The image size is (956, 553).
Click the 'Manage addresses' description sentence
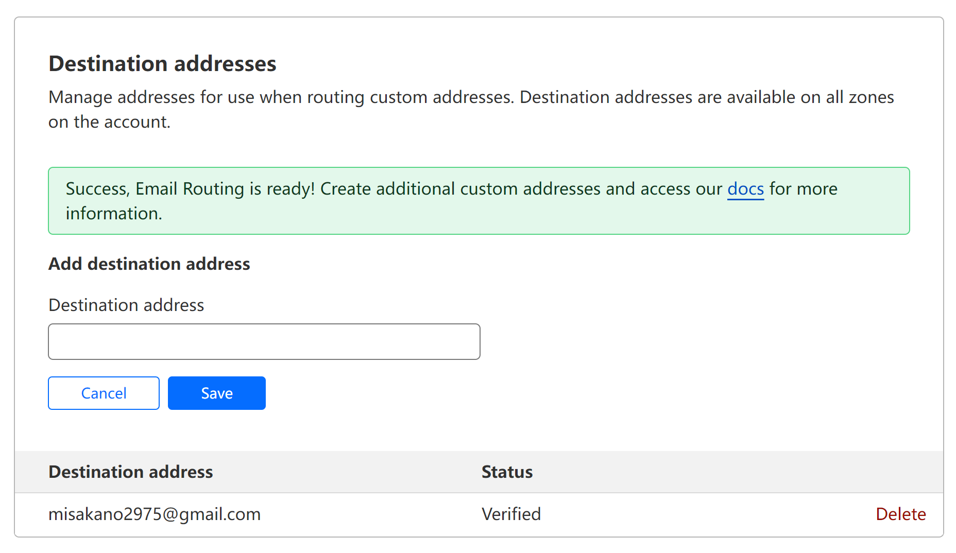(281, 97)
